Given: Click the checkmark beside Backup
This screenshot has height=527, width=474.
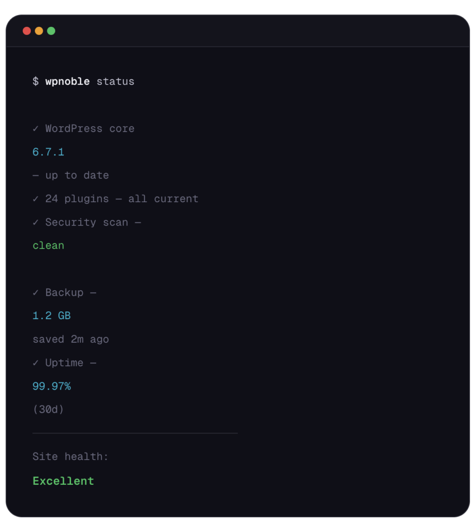Looking at the screenshot, I should tap(36, 292).
